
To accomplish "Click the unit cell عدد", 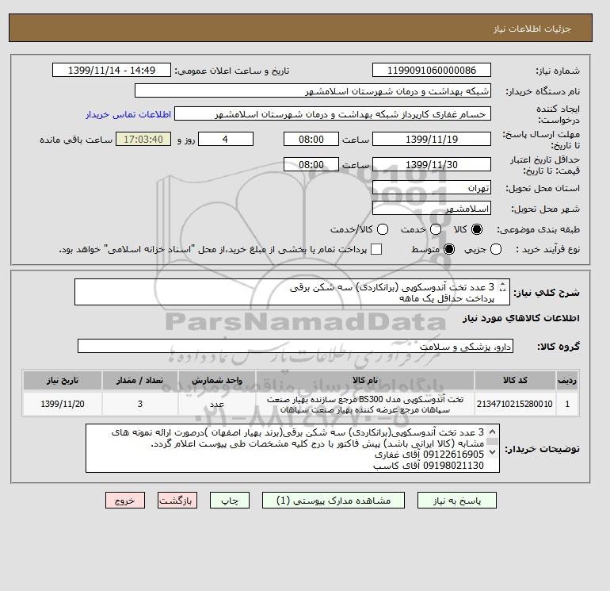I will pos(217,404).
